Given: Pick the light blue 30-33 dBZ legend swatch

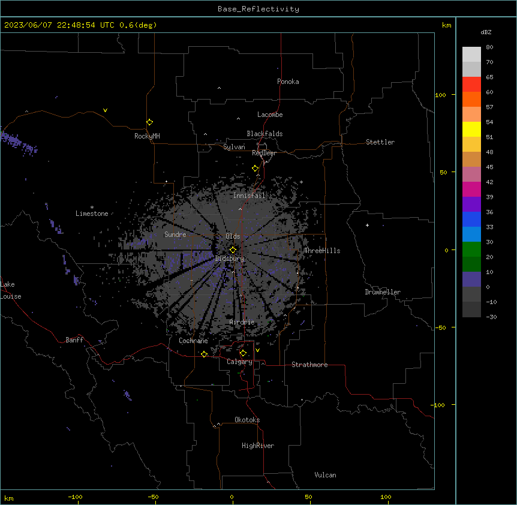Looking at the screenshot, I should coord(471,234).
